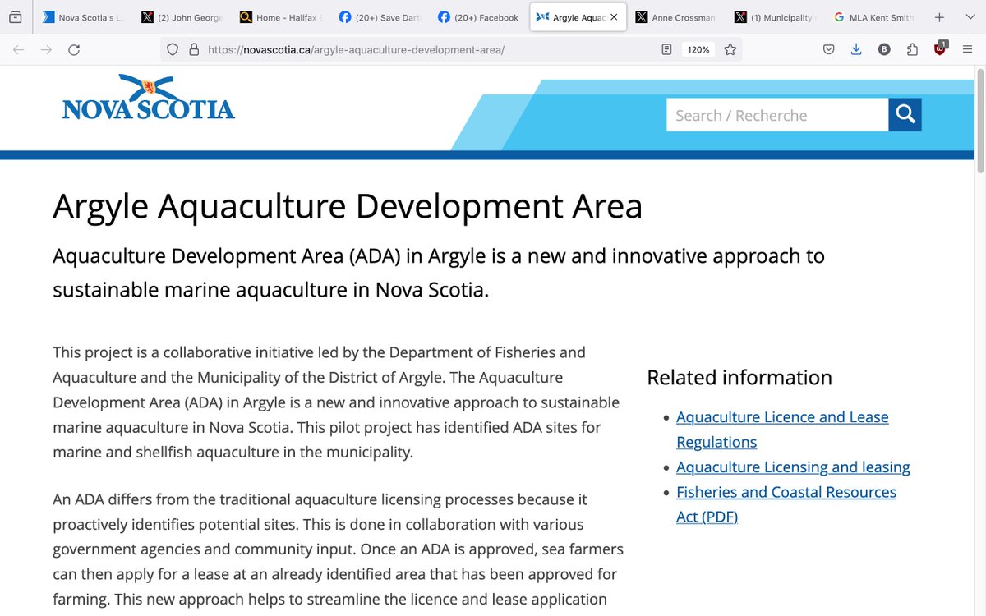Click the Related information heading
This screenshot has height=616, width=986.
[x=739, y=377]
